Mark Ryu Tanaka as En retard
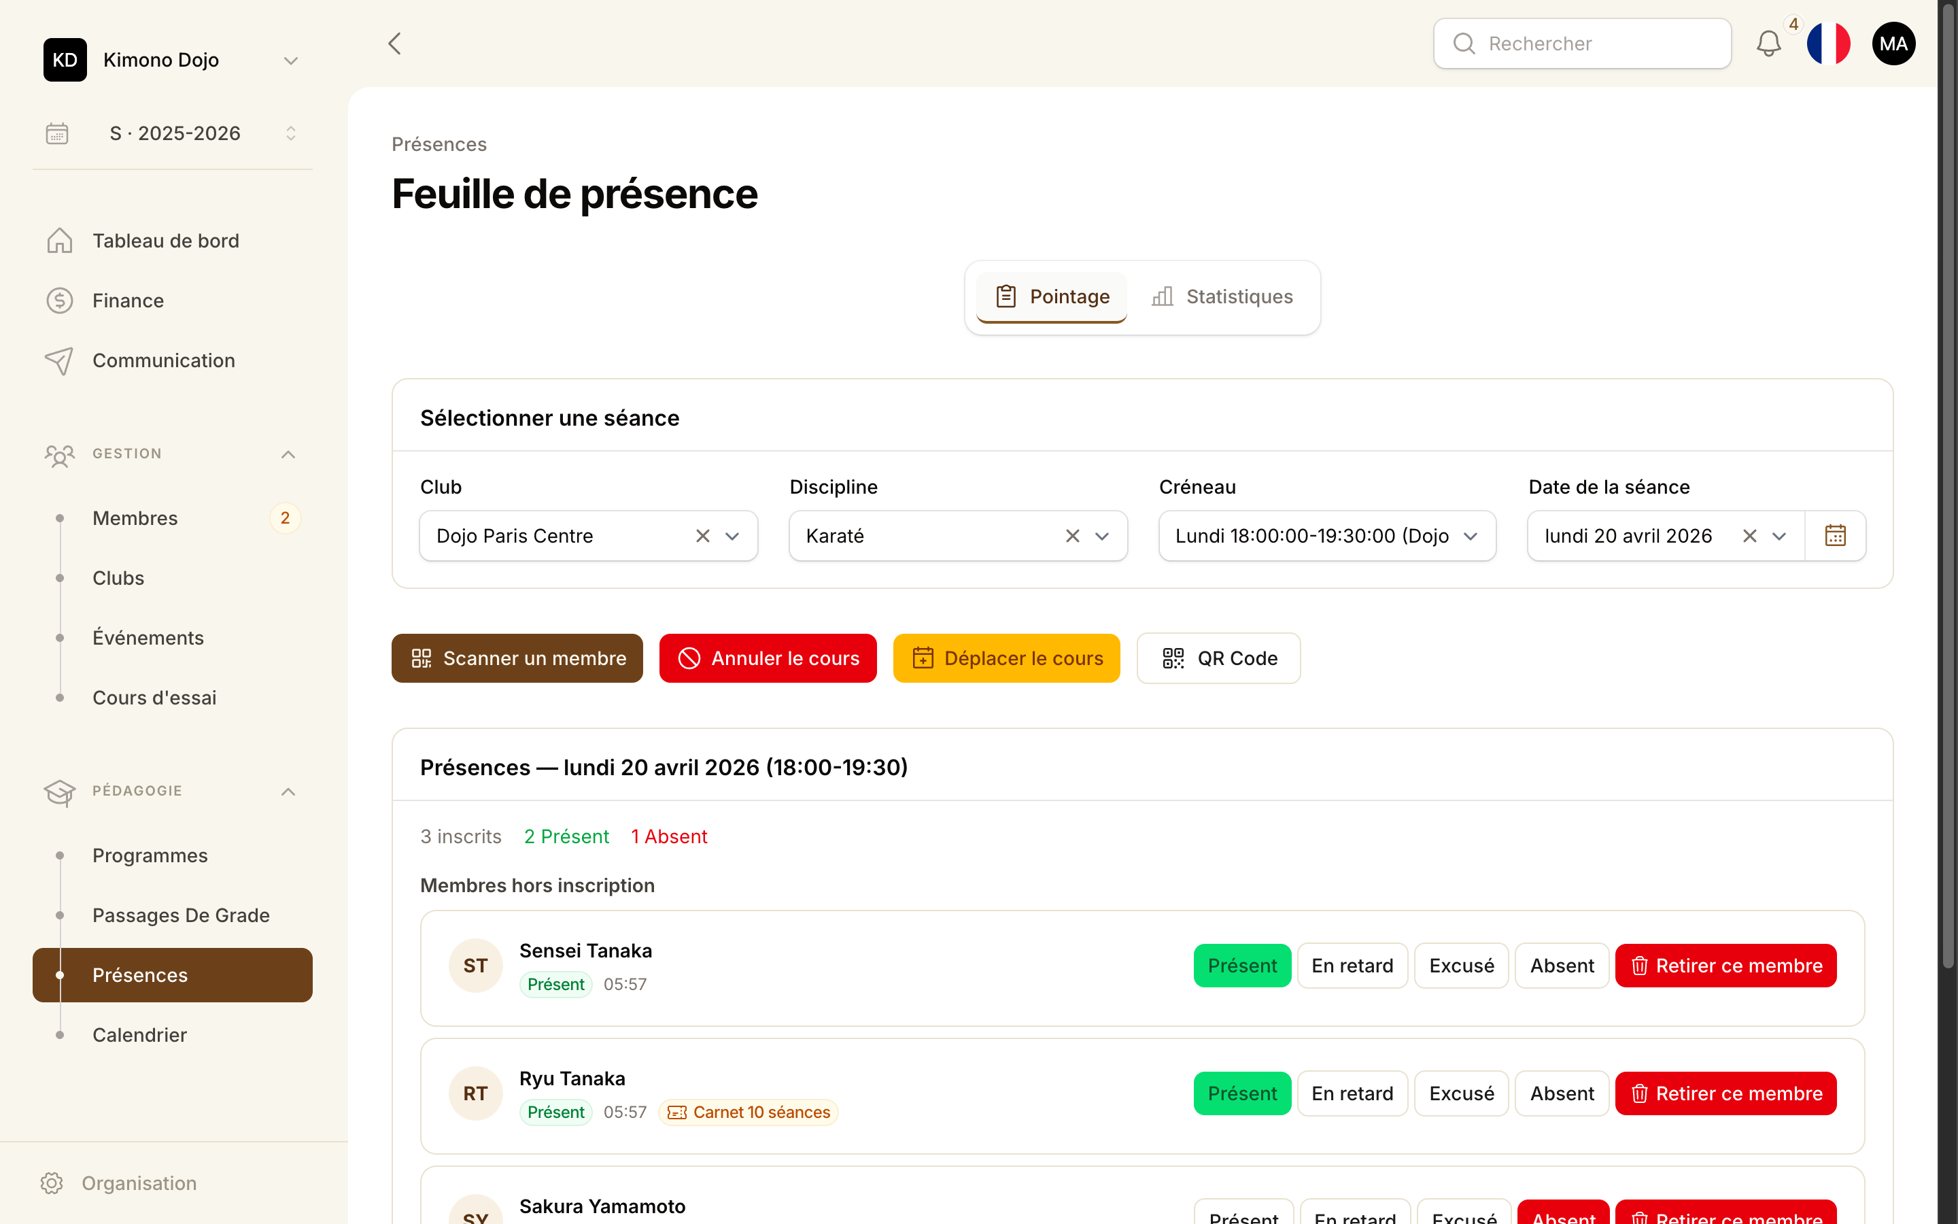 [x=1352, y=1093]
